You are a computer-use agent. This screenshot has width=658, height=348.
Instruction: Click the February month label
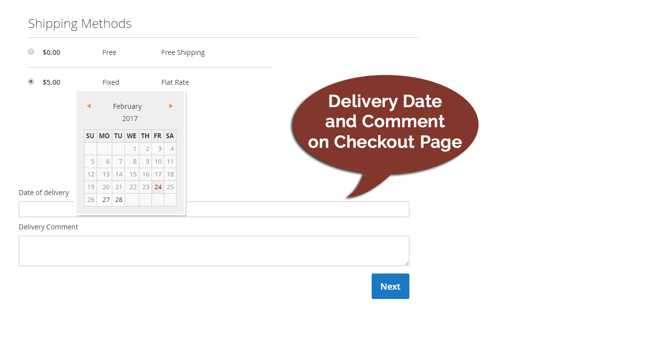(127, 106)
